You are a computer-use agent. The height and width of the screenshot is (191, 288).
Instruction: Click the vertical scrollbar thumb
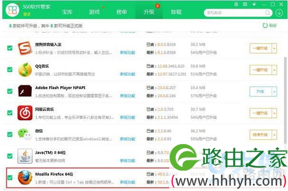point(285,100)
